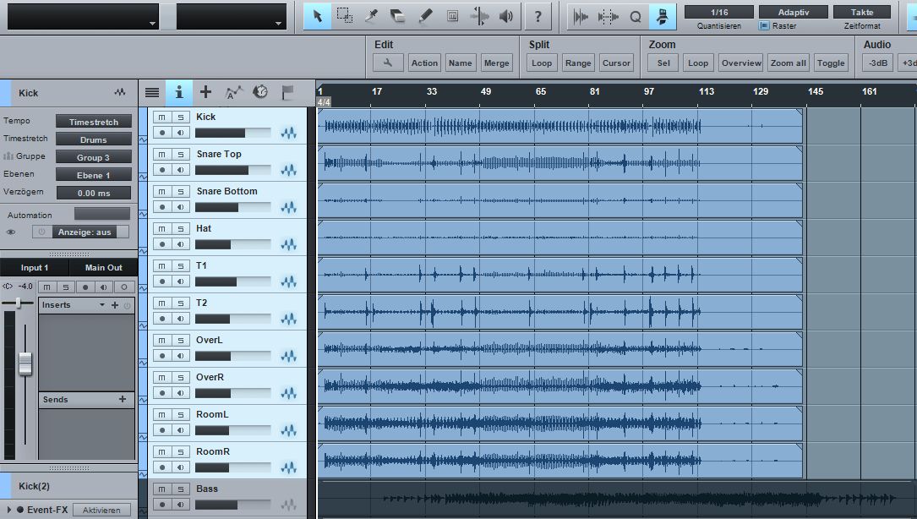917x519 pixels.
Task: Open the Ebenen Ebene 1 dropdown
Action: pyautogui.click(x=94, y=175)
